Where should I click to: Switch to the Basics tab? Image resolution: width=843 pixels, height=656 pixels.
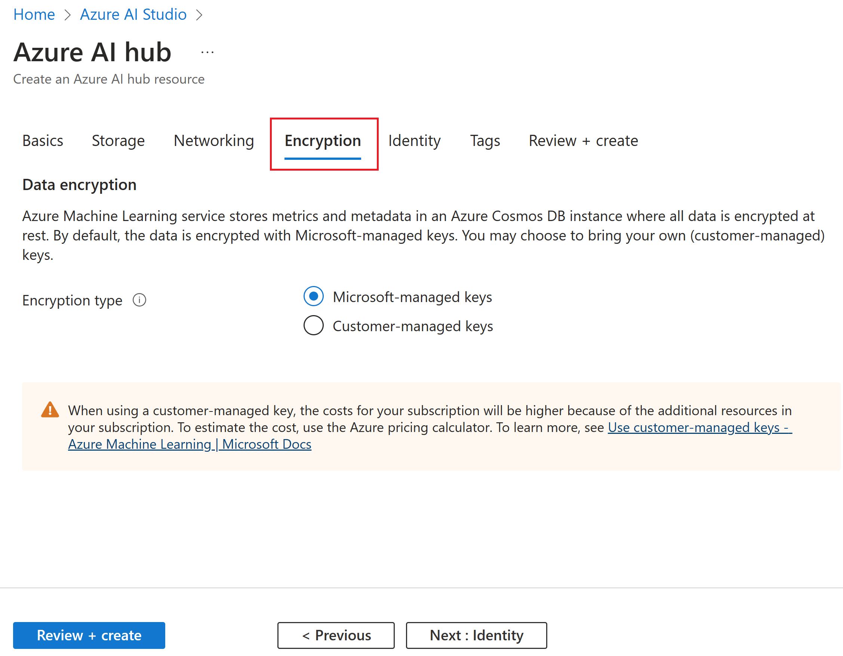tap(43, 141)
